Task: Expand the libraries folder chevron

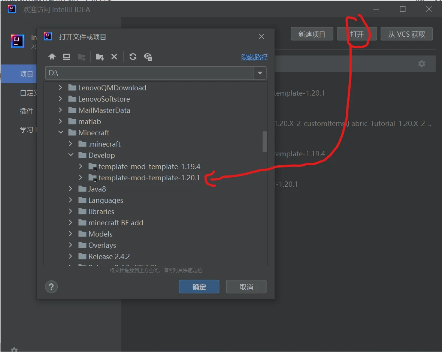Action: click(70, 211)
